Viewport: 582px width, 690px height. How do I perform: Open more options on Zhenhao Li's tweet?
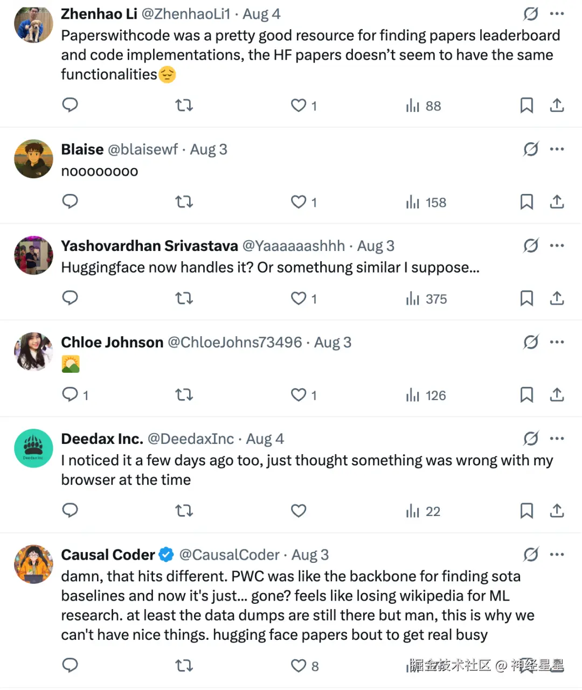(557, 14)
